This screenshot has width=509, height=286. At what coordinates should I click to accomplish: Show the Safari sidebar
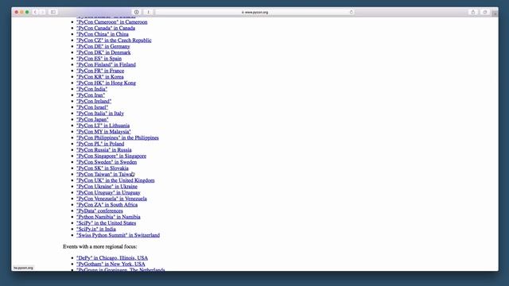click(53, 13)
